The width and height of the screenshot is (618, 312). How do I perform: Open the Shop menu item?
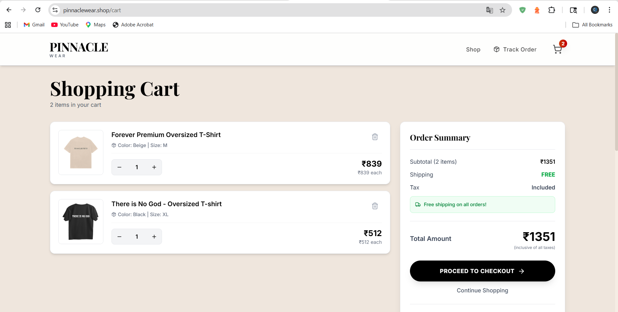point(473,49)
